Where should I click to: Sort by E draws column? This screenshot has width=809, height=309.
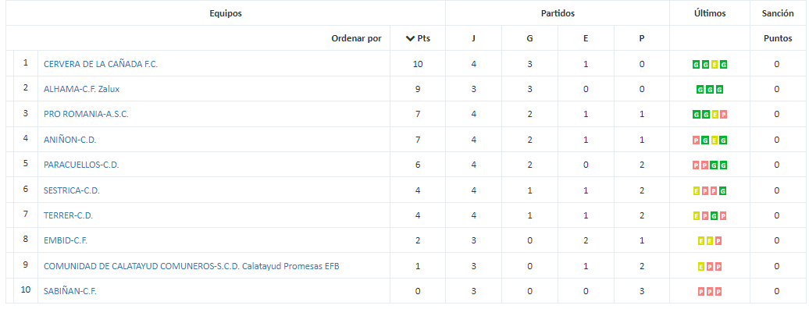pos(586,38)
